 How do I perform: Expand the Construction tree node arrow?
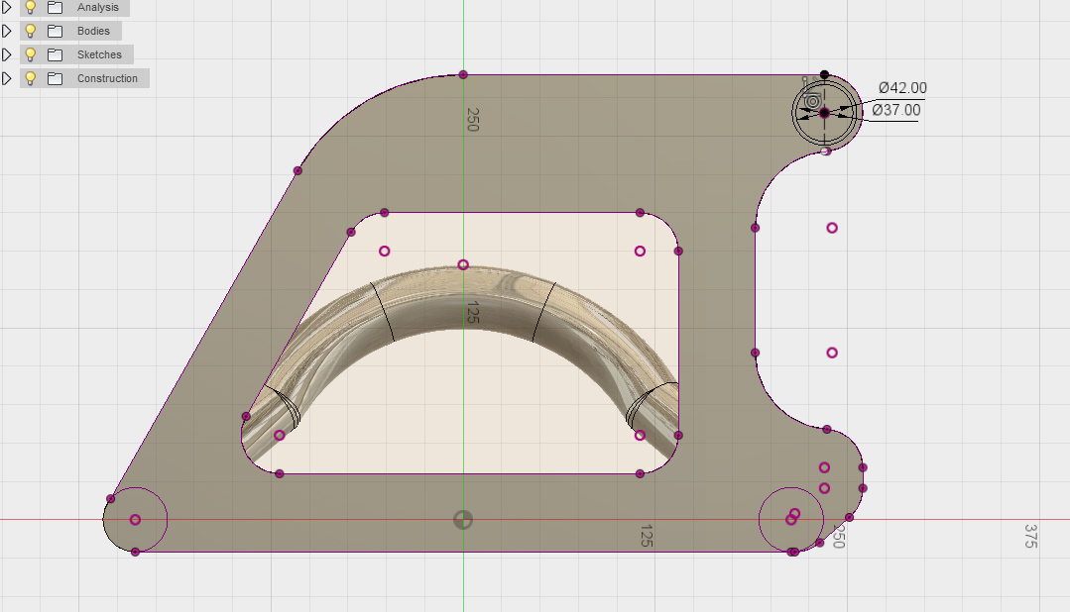click(x=8, y=78)
